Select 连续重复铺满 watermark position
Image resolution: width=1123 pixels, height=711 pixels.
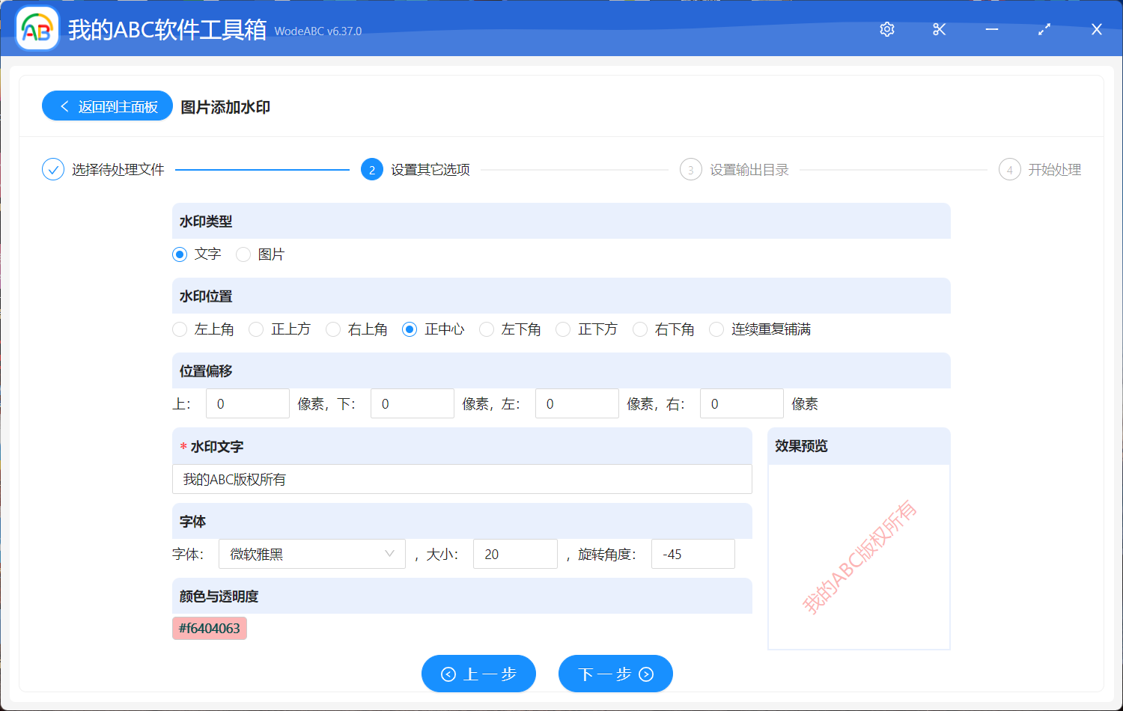point(716,329)
